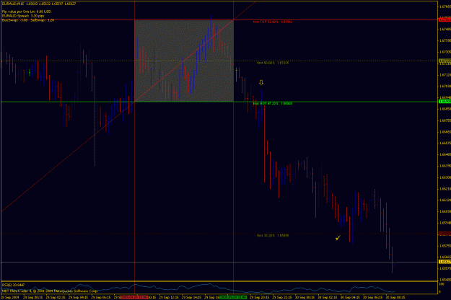Screen dimensions: 451x300
Task: Click the green candle after the shaded box
Action: click(236, 75)
